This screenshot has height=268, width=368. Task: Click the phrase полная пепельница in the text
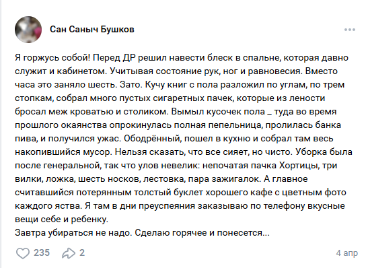[x=217, y=125]
